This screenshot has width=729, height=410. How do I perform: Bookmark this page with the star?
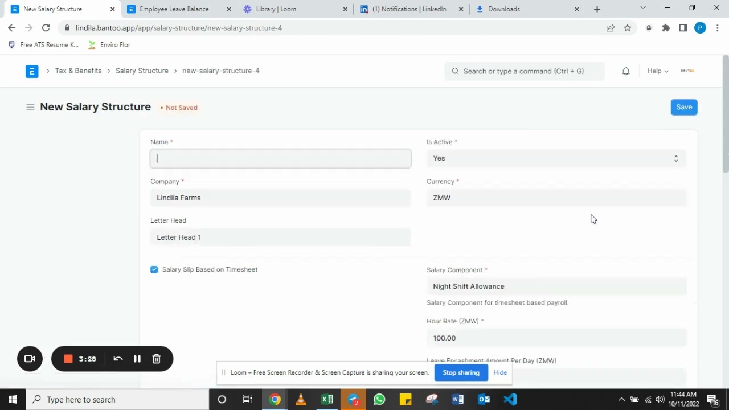[x=628, y=28]
